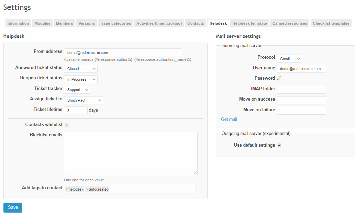Click the Save button
This screenshot has height=215, width=355.
click(12, 207)
